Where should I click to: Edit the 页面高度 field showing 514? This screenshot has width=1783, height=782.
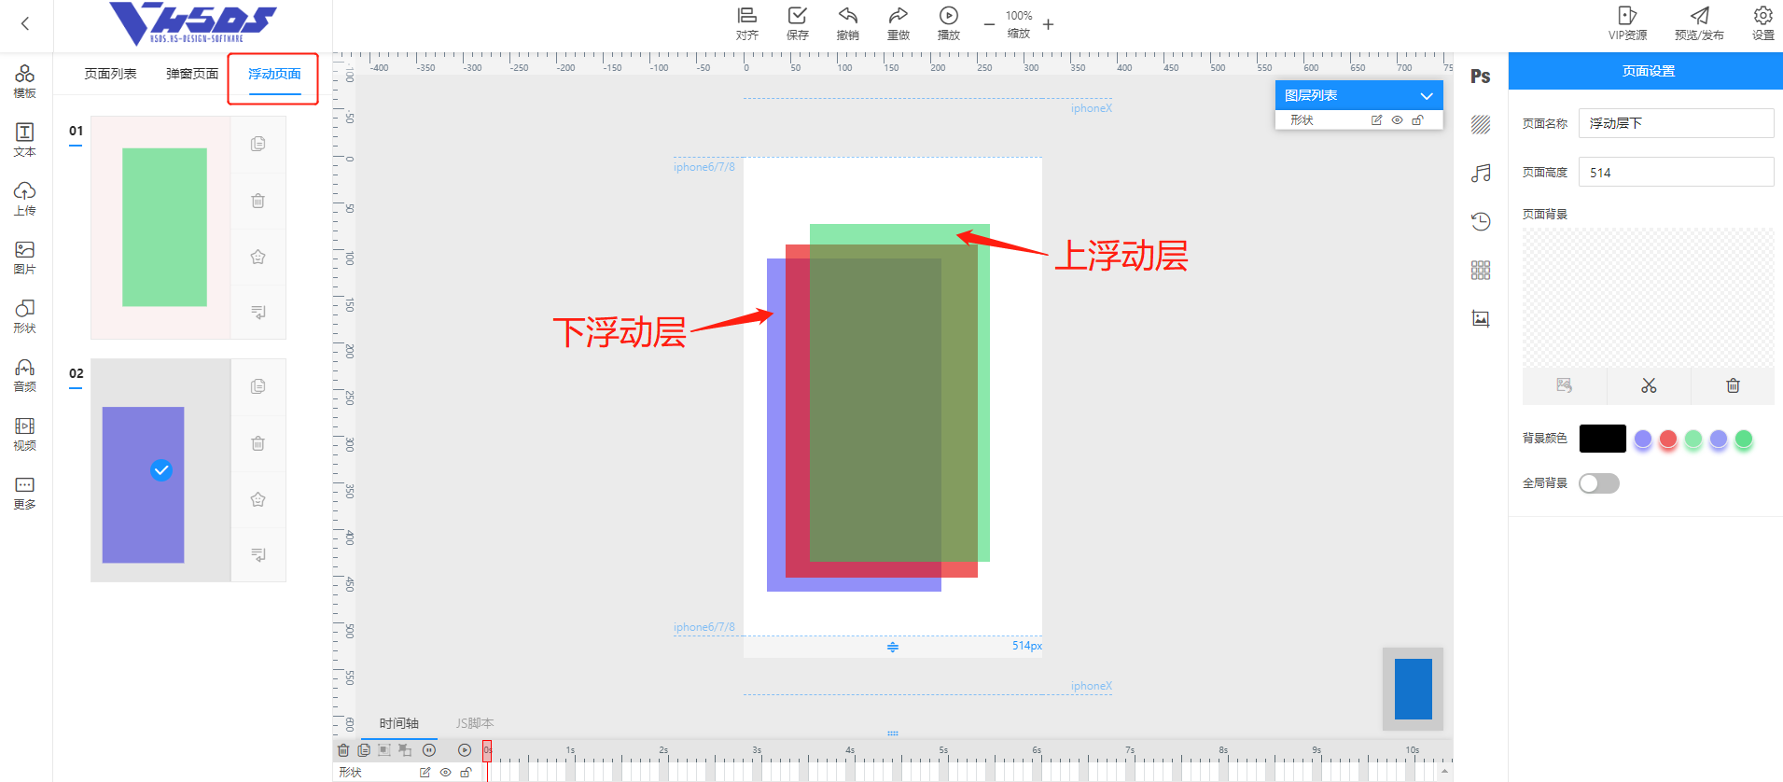[x=1676, y=173]
